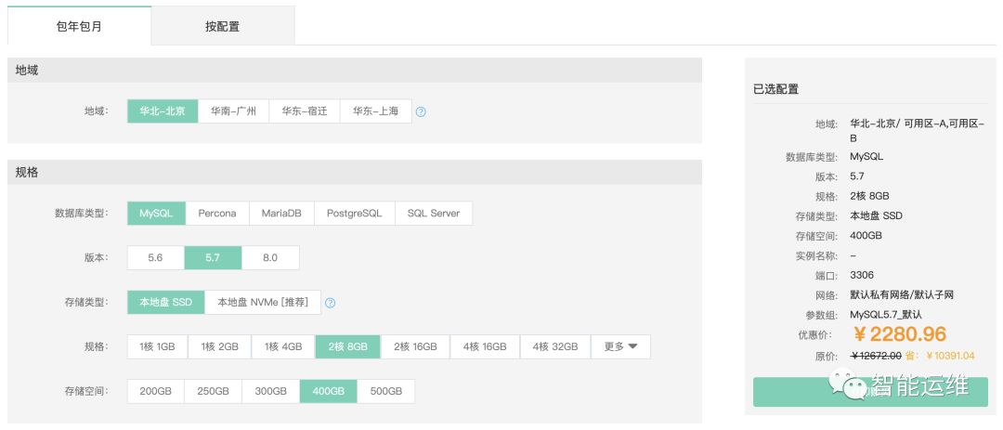The height and width of the screenshot is (430, 1003).
Task: Select region 华南-广州
Action: [x=233, y=111]
